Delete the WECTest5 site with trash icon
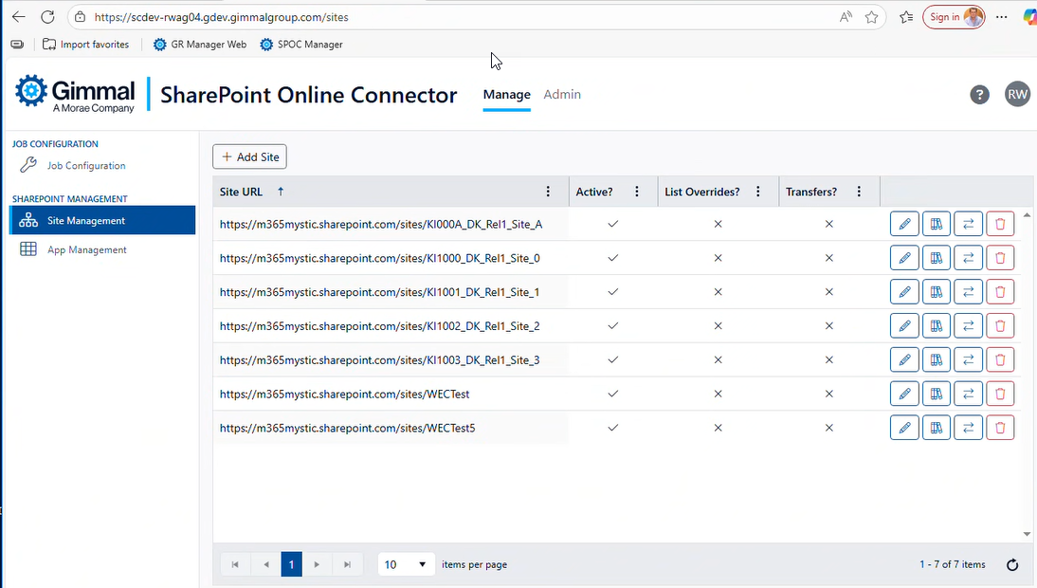 click(1000, 428)
